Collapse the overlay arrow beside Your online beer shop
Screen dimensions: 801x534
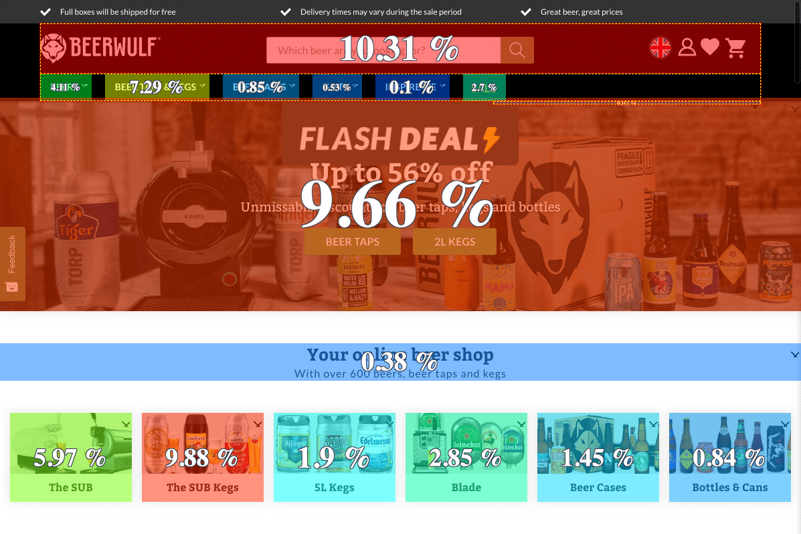pos(795,355)
